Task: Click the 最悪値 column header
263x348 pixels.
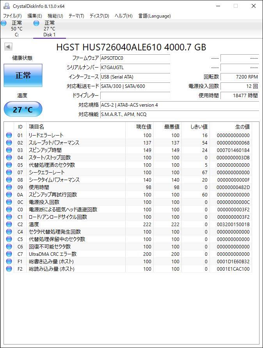Action: coord(167,127)
